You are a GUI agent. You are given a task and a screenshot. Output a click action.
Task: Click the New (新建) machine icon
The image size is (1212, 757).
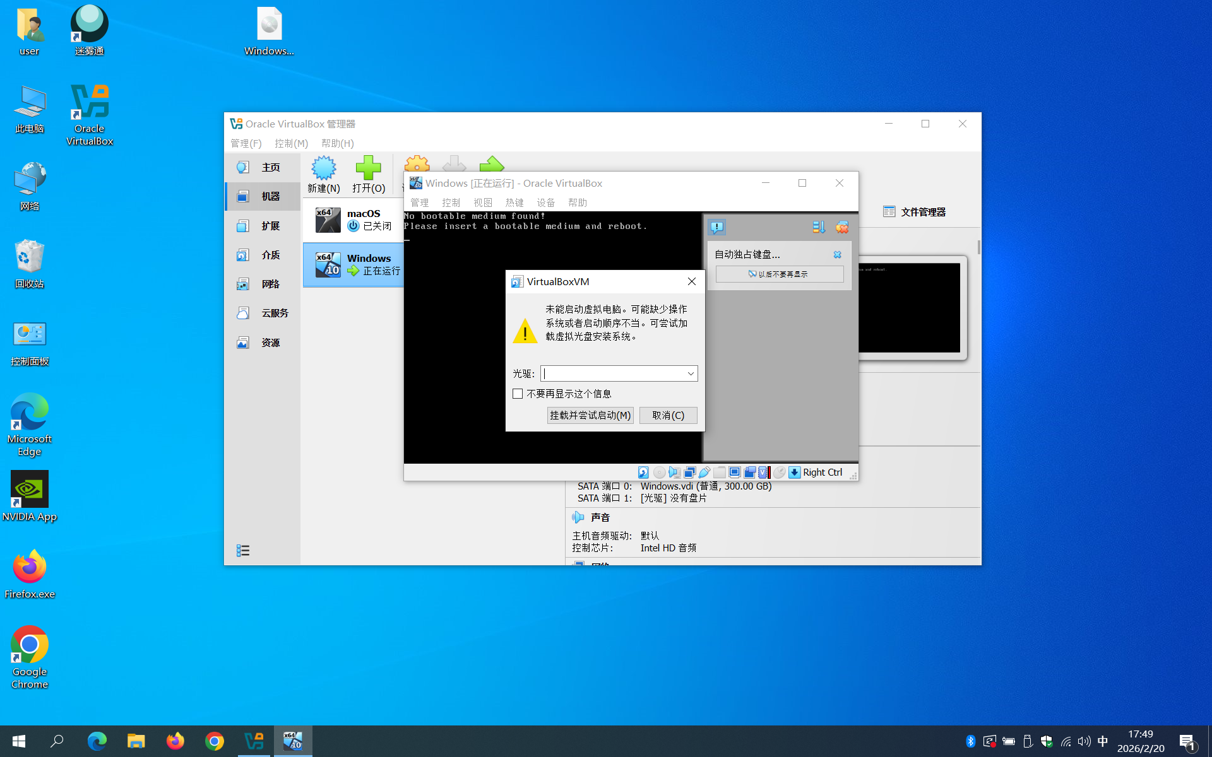(323, 168)
